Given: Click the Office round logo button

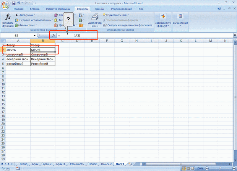Looking at the screenshot, I should (5, 5).
